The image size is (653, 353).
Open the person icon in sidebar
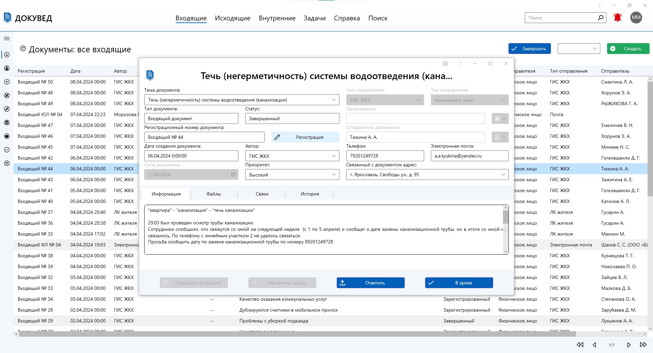pos(7,68)
